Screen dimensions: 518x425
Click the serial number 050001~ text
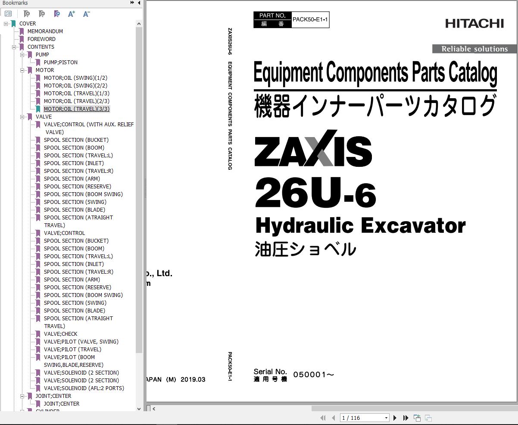coord(314,375)
